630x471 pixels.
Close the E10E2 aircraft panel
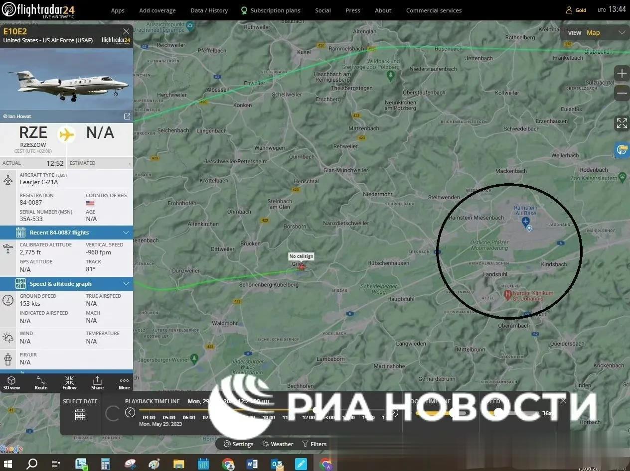(x=126, y=31)
